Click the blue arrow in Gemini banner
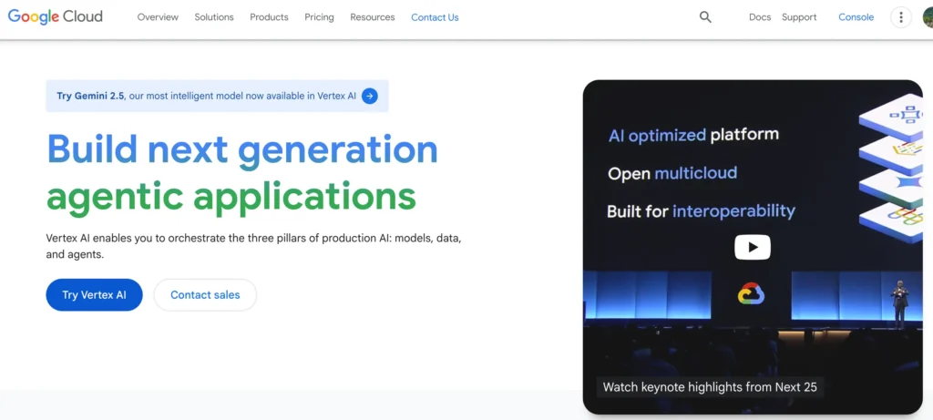Screen dimensions: 933x420 (369, 96)
